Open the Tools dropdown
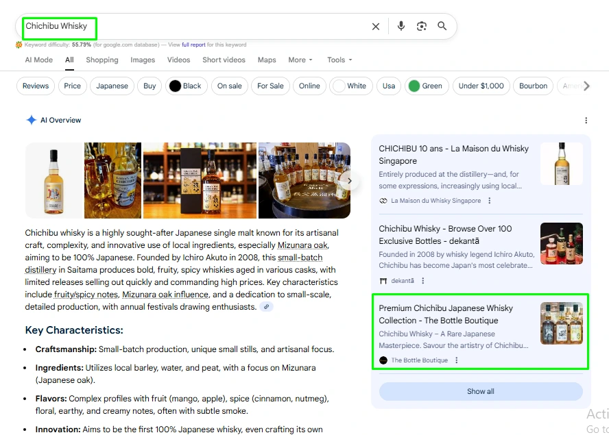Image resolution: width=609 pixels, height=435 pixels. pyautogui.click(x=339, y=60)
